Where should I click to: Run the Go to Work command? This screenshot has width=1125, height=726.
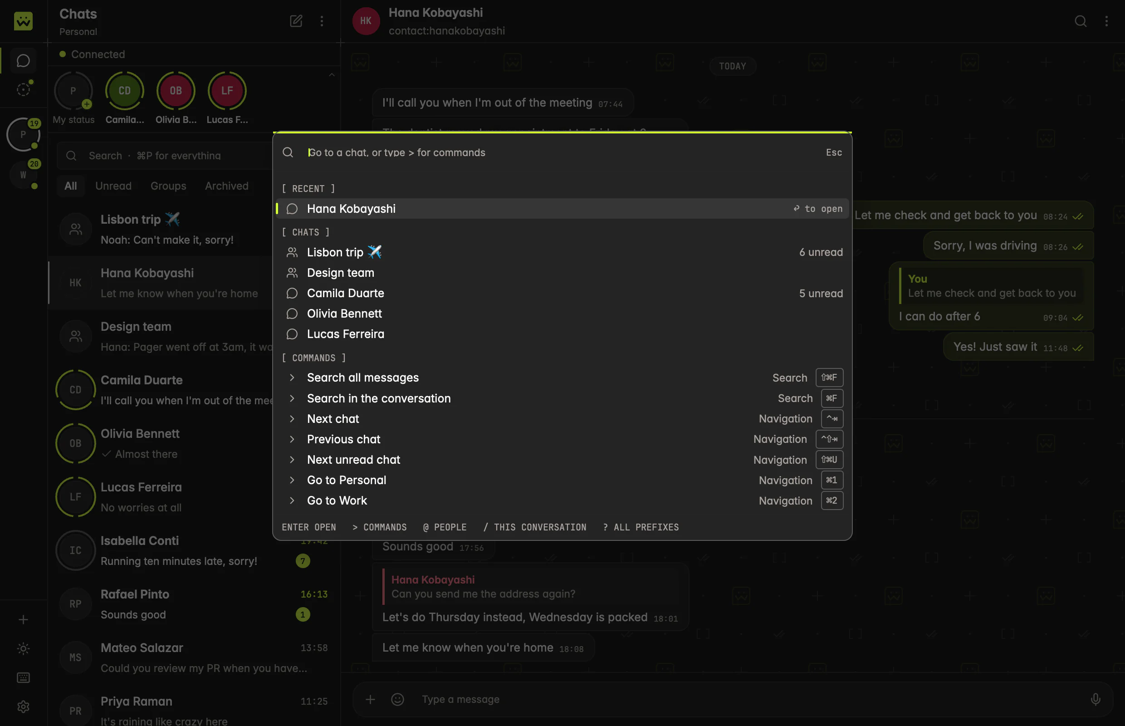(562, 500)
